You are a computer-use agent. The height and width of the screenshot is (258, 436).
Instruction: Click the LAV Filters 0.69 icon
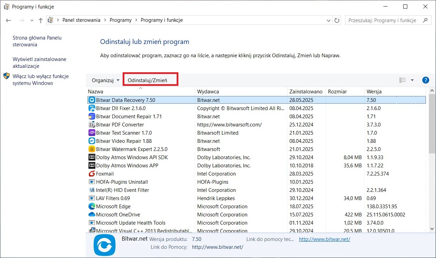[x=92, y=198]
